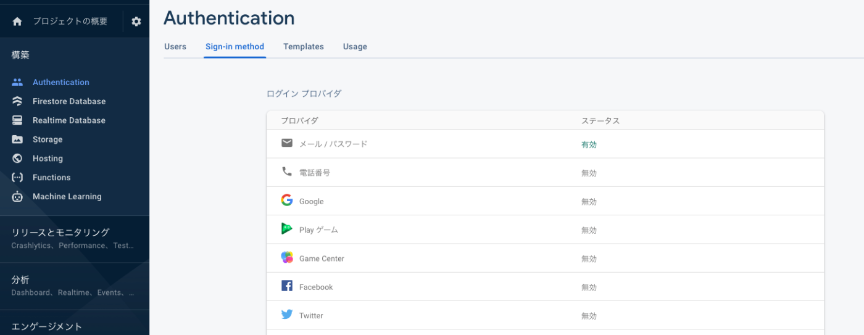
Task: Open Storage in the sidebar
Action: (x=48, y=139)
